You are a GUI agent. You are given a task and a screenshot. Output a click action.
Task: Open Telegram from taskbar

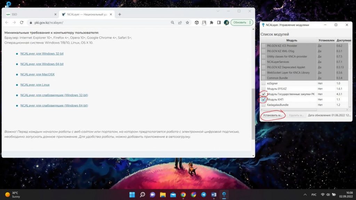pyautogui.click(x=204, y=194)
